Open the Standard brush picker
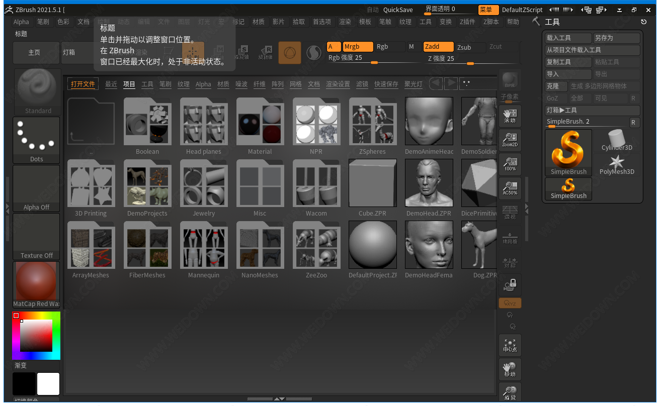 coord(37,92)
